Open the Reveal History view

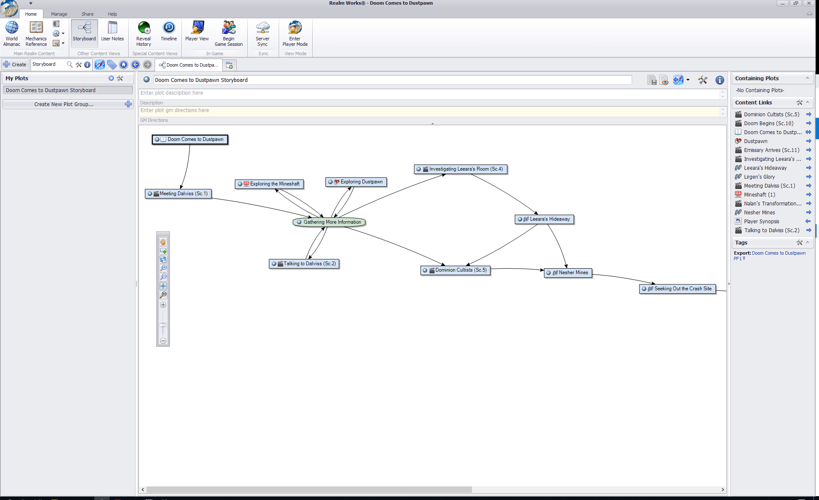(144, 34)
